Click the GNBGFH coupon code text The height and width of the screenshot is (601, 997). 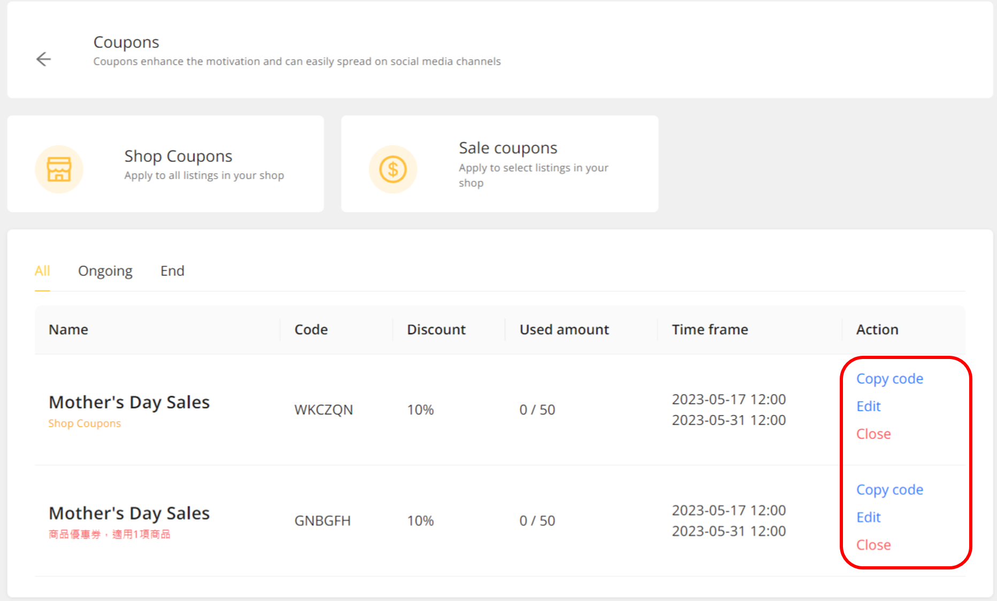pyautogui.click(x=323, y=521)
